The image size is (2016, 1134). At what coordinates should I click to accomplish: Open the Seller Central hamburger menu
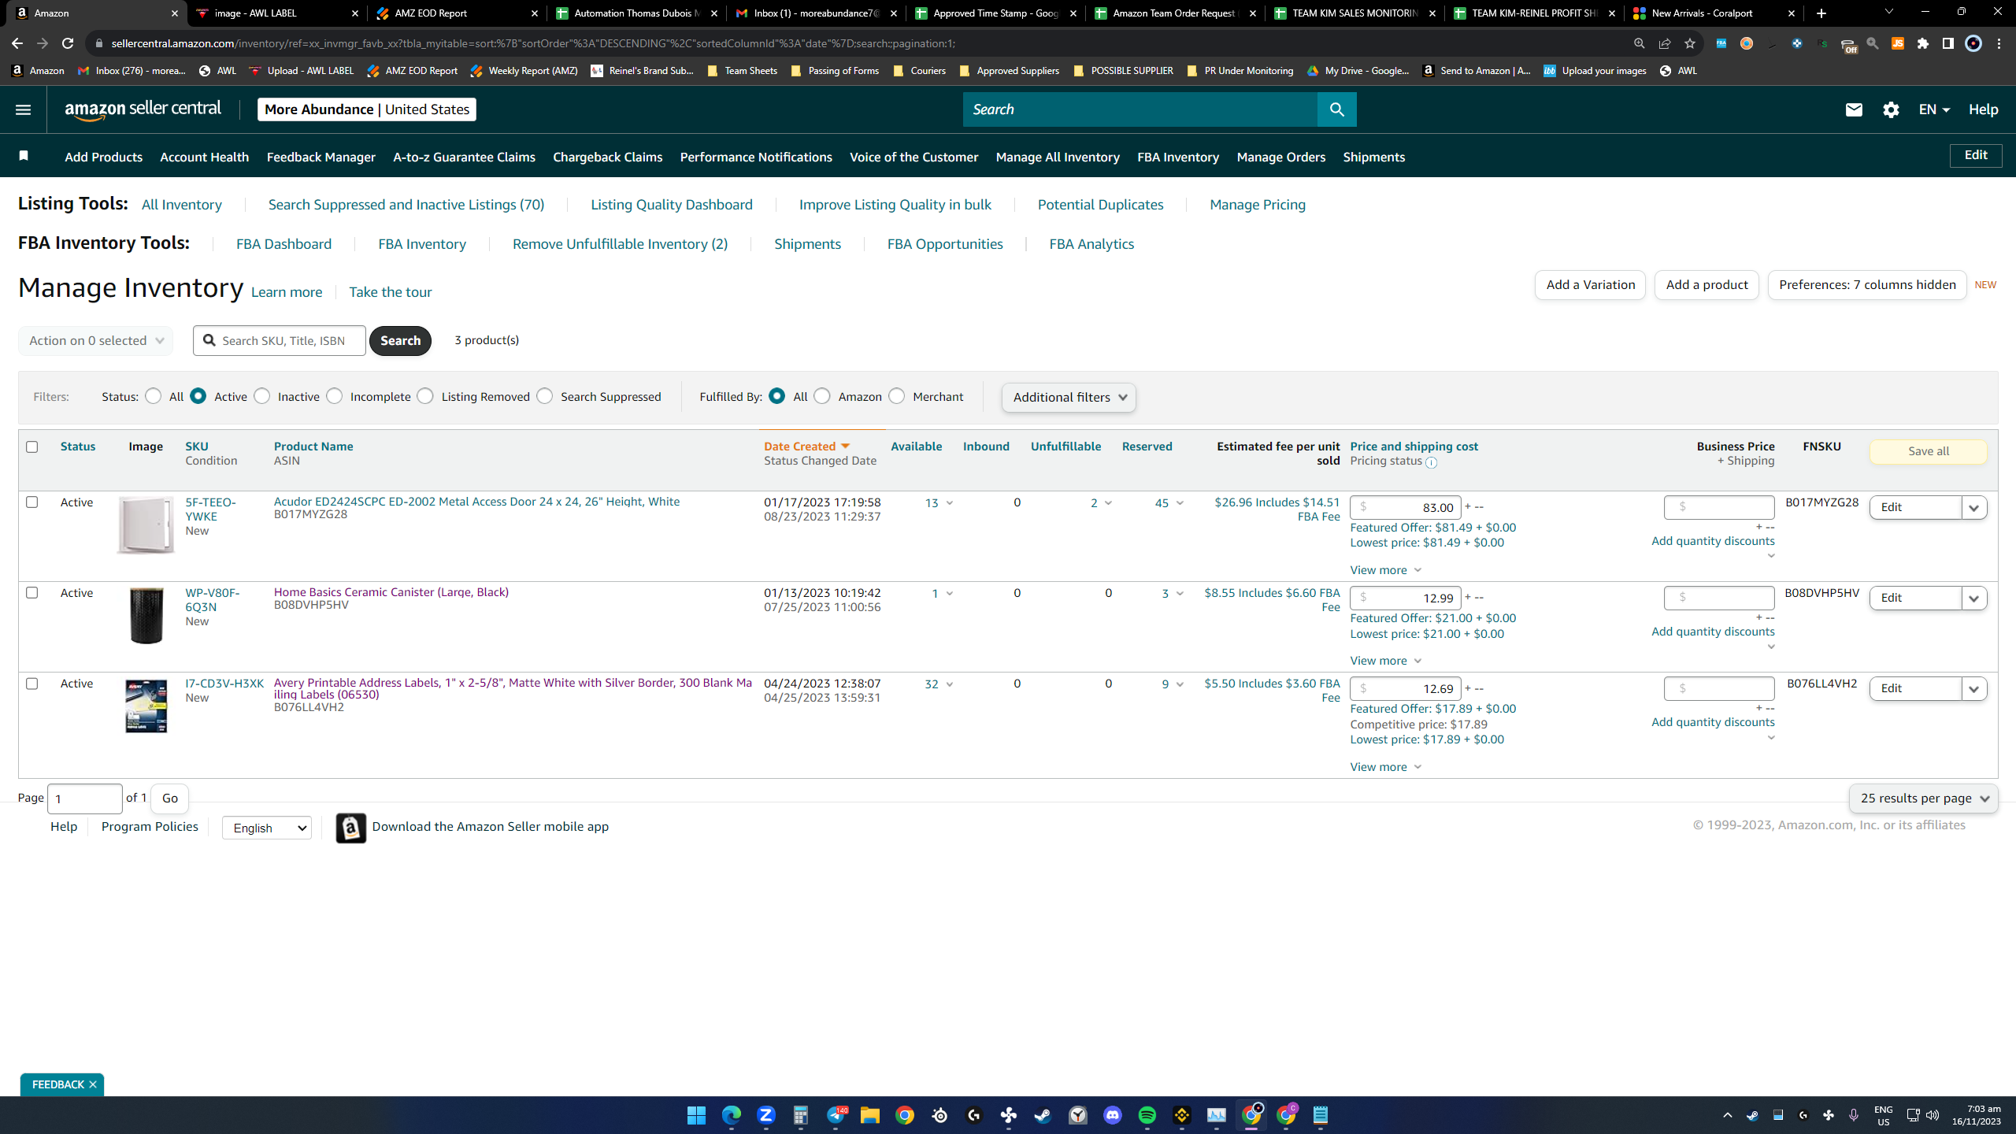[x=23, y=109]
